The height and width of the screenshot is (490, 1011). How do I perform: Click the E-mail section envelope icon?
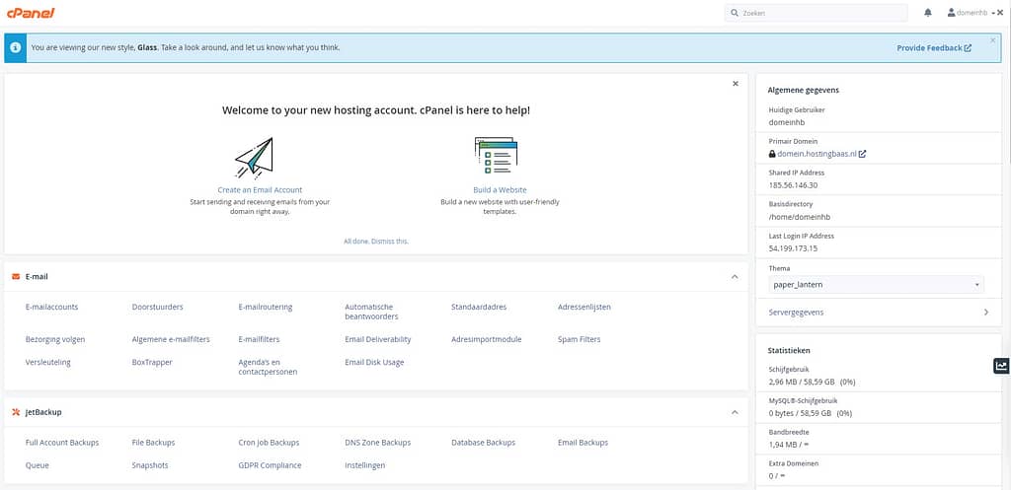pyautogui.click(x=16, y=277)
